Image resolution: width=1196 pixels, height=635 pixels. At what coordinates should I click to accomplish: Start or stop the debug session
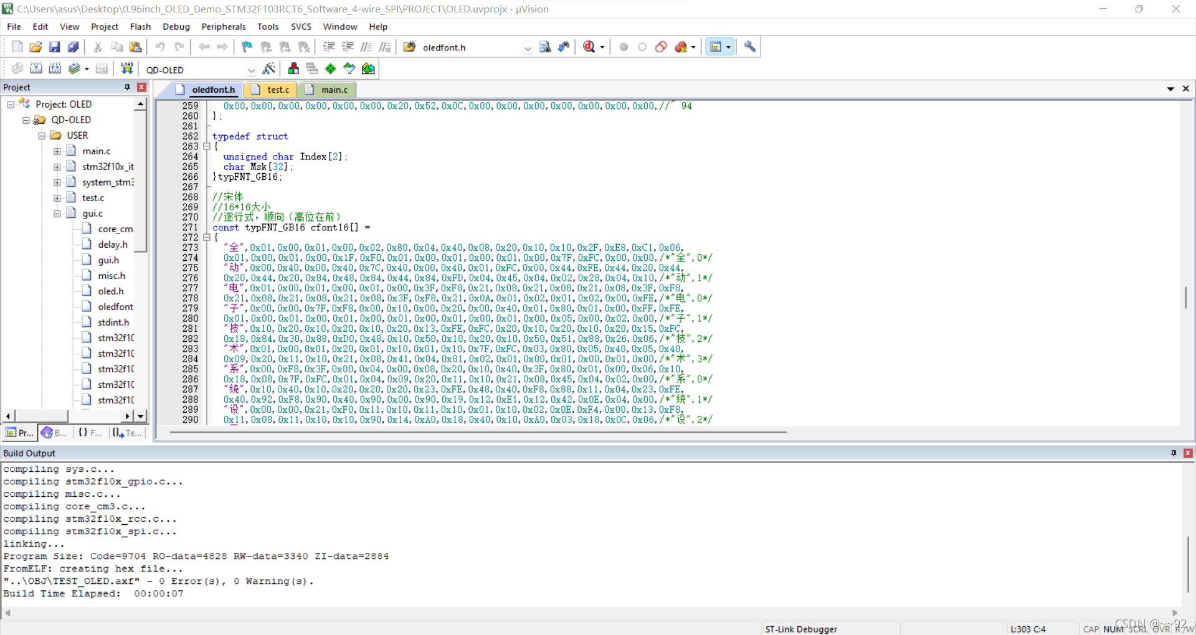(589, 47)
